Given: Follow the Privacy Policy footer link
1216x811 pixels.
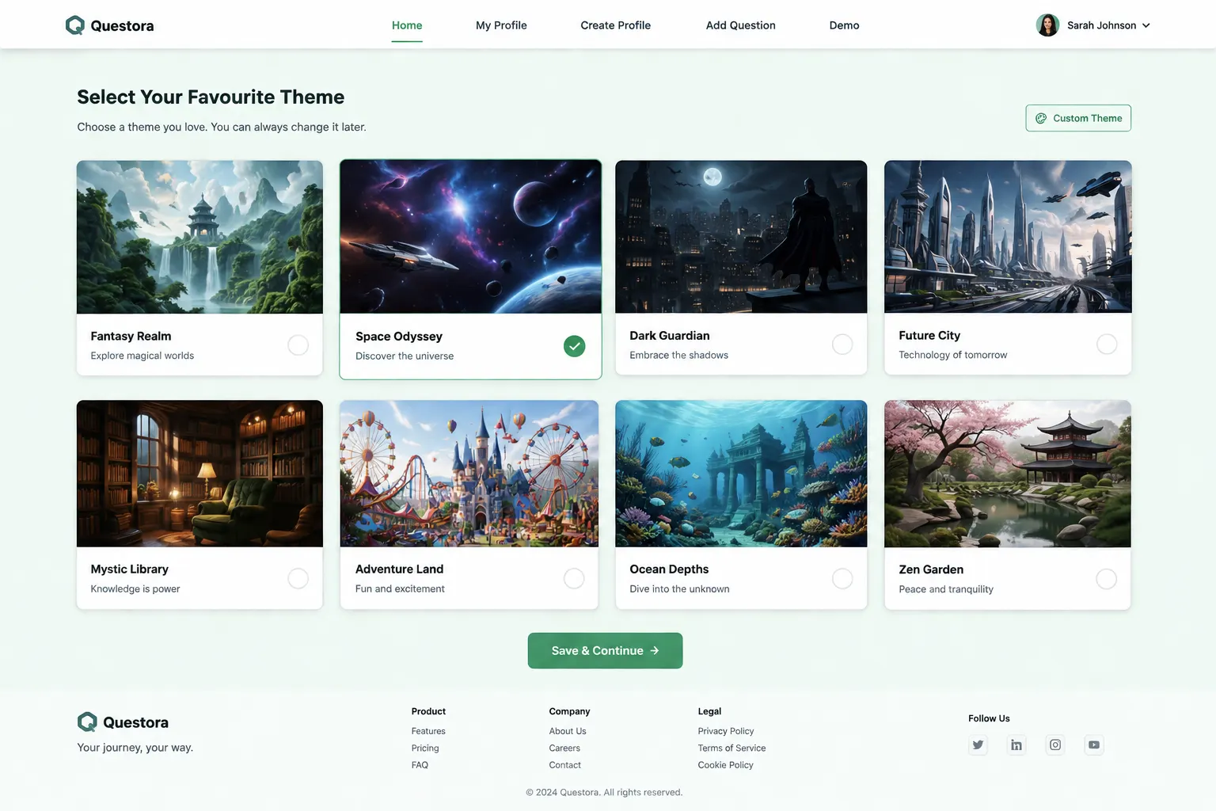Looking at the screenshot, I should (x=725, y=731).
